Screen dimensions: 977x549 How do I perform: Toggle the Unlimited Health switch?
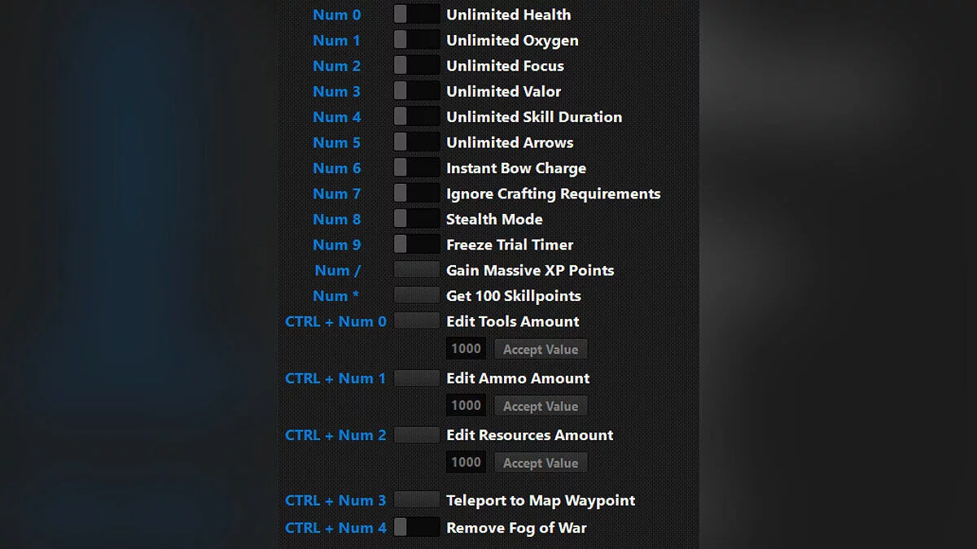416,15
